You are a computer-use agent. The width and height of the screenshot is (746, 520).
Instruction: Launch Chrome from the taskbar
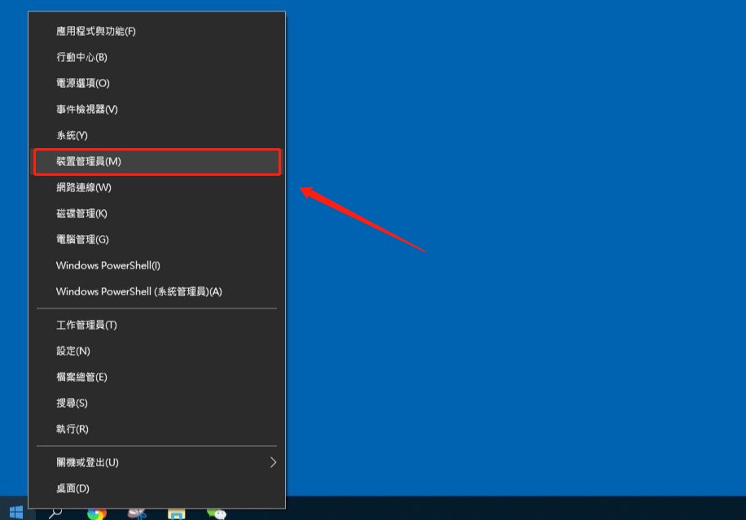[97, 513]
